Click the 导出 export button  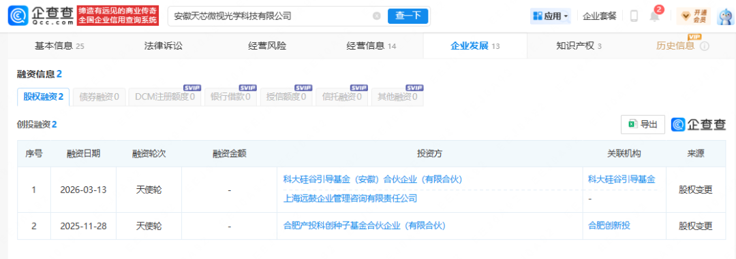tap(643, 124)
